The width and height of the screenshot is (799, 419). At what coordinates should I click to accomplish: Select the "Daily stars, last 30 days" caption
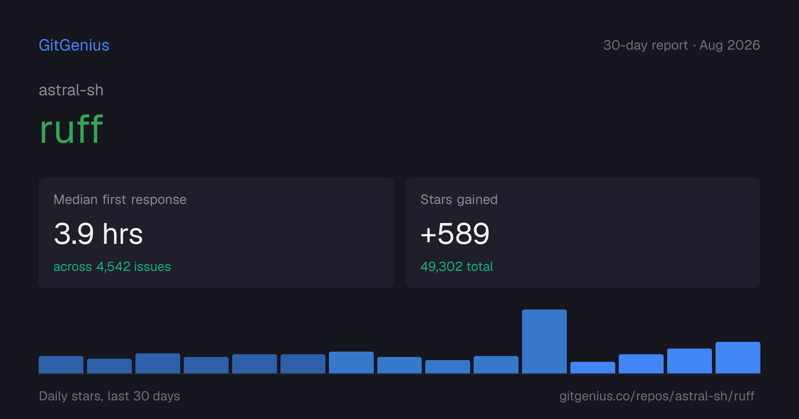coord(110,396)
